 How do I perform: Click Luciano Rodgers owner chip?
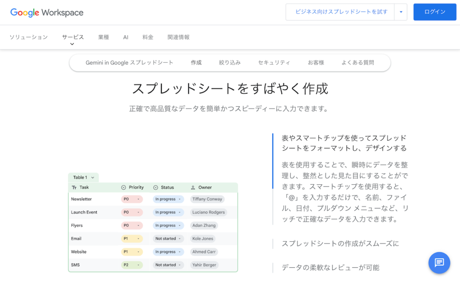coord(208,213)
